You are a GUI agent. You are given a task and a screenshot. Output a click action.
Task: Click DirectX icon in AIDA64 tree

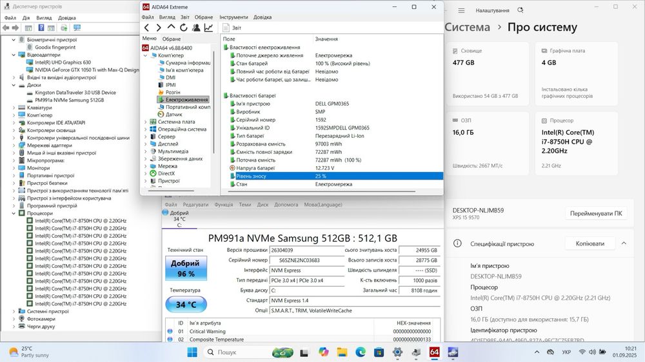click(x=153, y=173)
